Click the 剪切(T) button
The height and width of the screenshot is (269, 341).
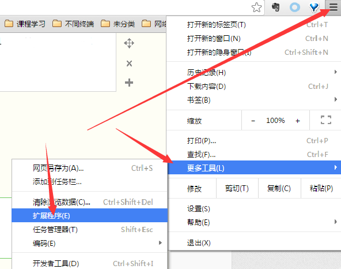(237, 188)
